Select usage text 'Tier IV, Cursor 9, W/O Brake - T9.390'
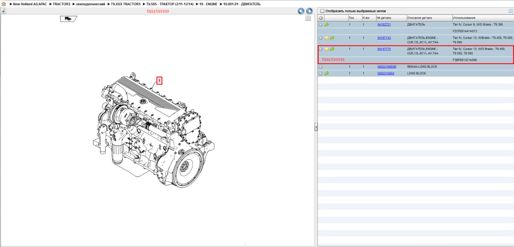 pyautogui.click(x=478, y=25)
